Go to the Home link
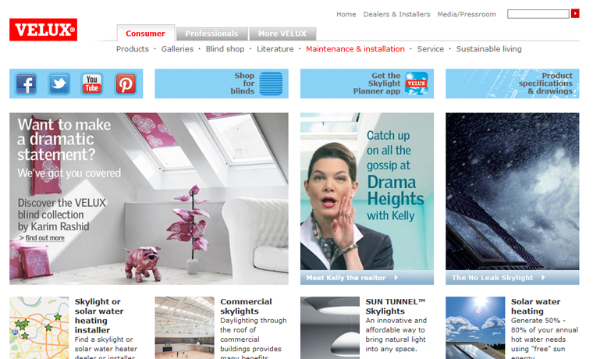This screenshot has width=593, height=359. (346, 14)
